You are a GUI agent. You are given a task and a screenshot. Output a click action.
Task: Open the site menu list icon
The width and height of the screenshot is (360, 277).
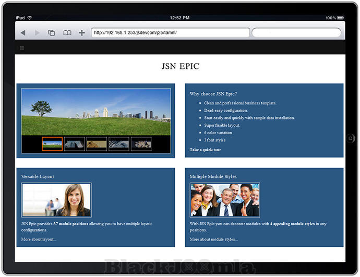tap(22, 48)
